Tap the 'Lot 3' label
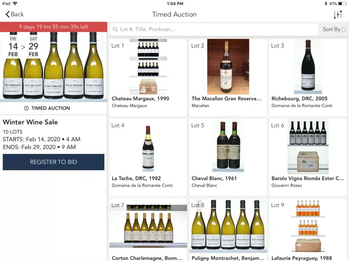This screenshot has width=349, height=261. click(x=277, y=46)
